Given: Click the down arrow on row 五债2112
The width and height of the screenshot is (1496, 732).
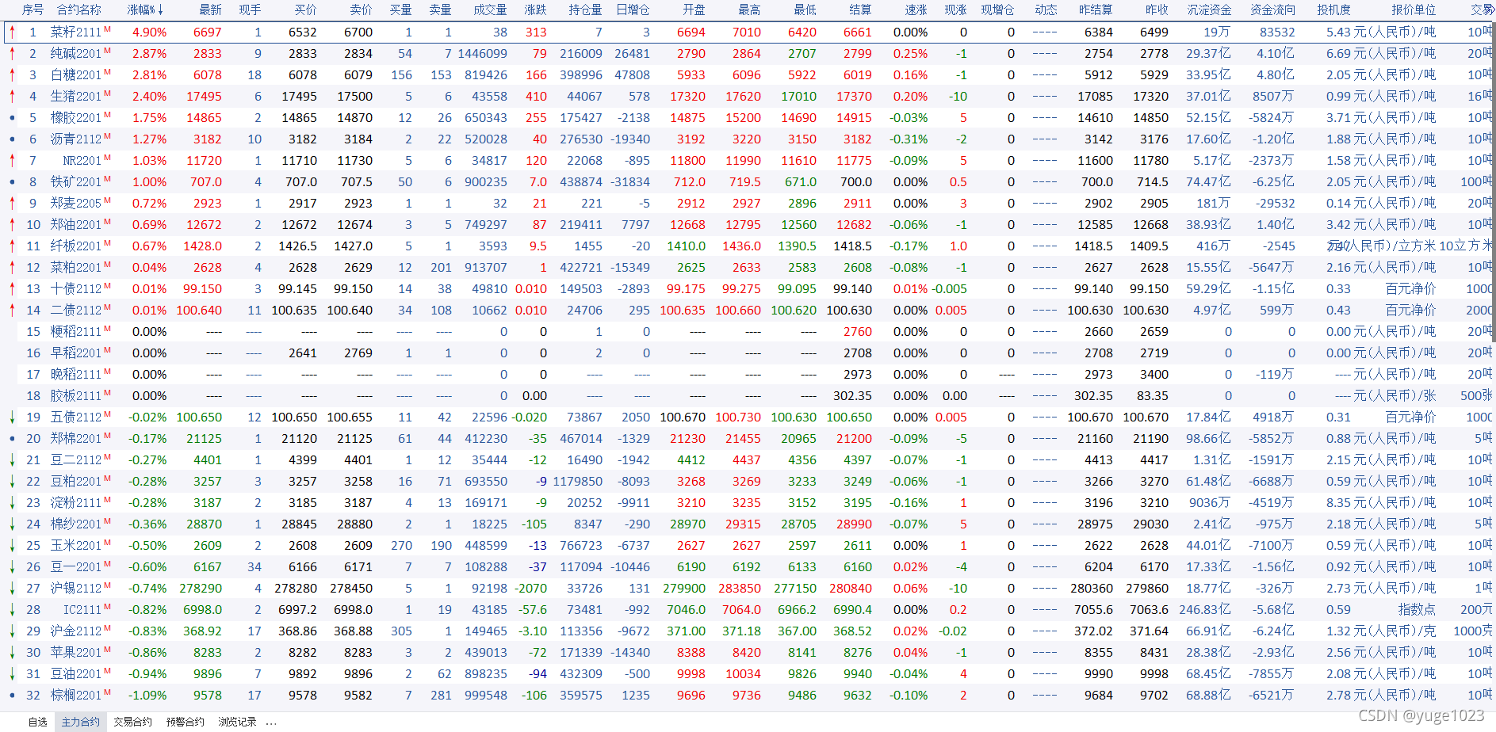Looking at the screenshot, I should [x=12, y=417].
